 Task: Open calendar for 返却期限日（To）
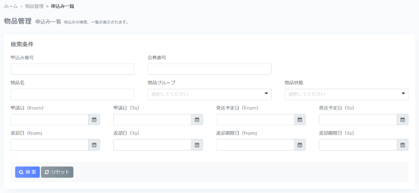[403, 145]
